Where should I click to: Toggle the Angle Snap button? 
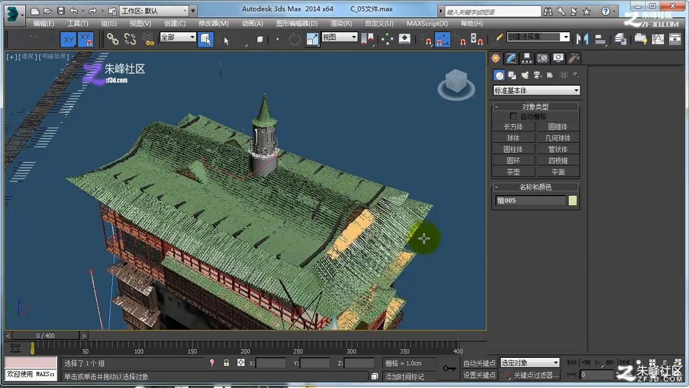click(442, 39)
